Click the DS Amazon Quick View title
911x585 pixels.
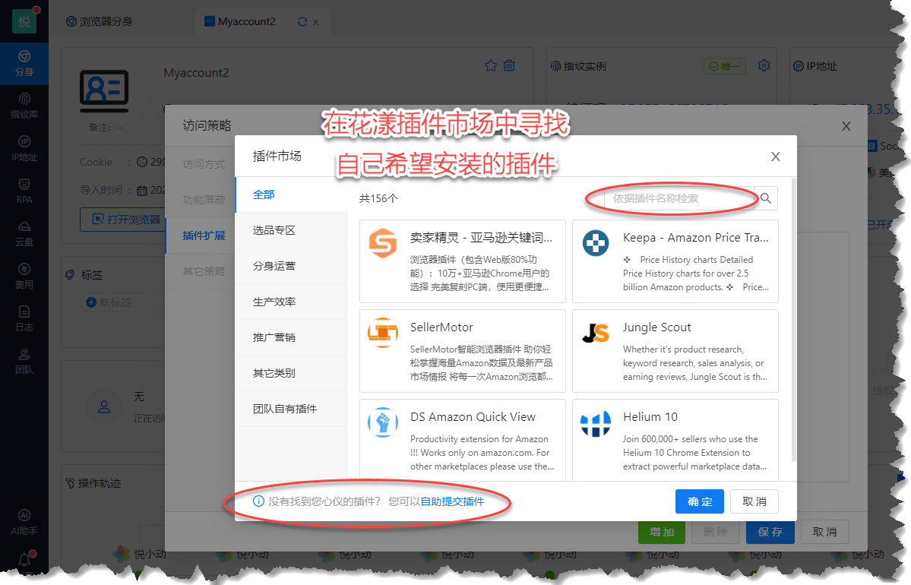tap(473, 417)
